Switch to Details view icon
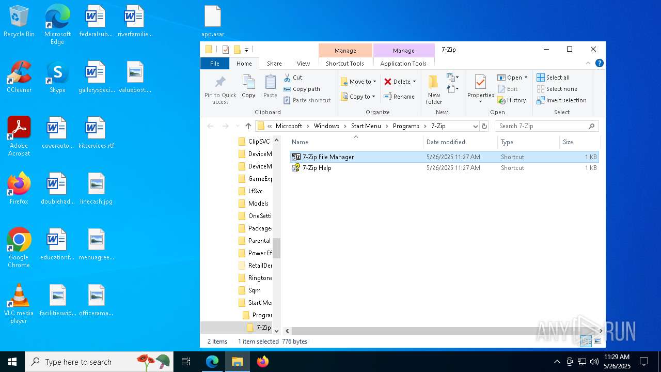The width and height of the screenshot is (661, 372). (x=586, y=341)
